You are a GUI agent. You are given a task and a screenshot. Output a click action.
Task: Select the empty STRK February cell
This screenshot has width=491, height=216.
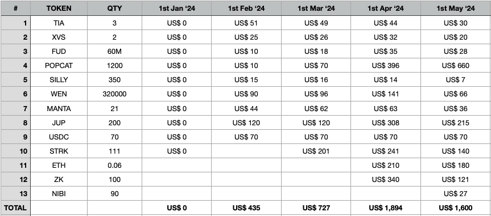(246, 151)
